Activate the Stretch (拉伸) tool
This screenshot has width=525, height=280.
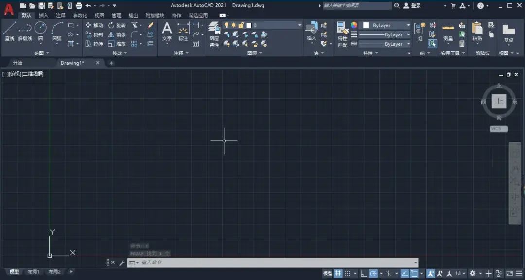94,44
